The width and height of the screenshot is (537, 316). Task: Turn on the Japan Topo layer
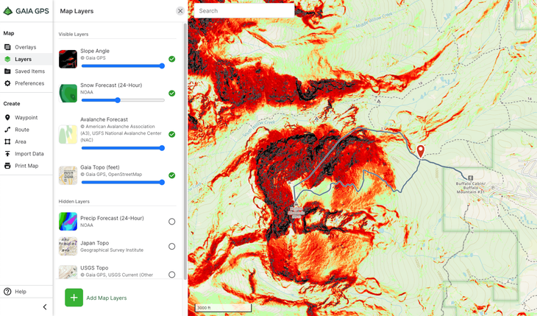click(171, 247)
